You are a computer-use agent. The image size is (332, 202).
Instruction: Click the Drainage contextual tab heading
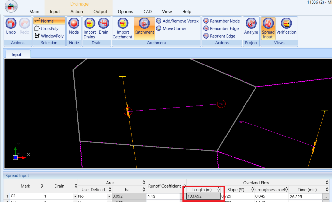point(79,4)
